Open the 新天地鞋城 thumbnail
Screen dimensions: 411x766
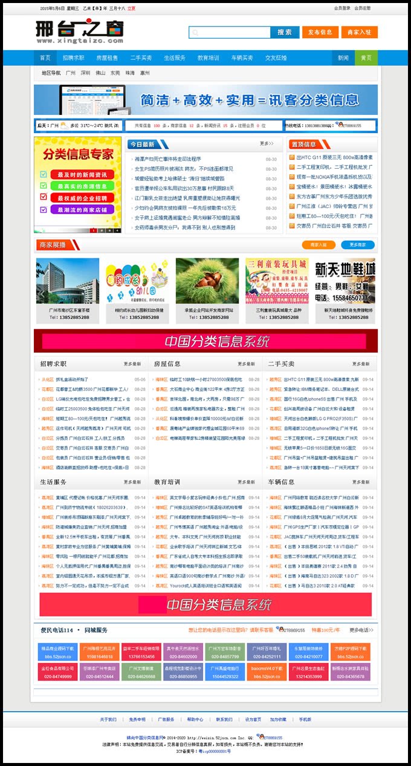pyautogui.click(x=346, y=281)
